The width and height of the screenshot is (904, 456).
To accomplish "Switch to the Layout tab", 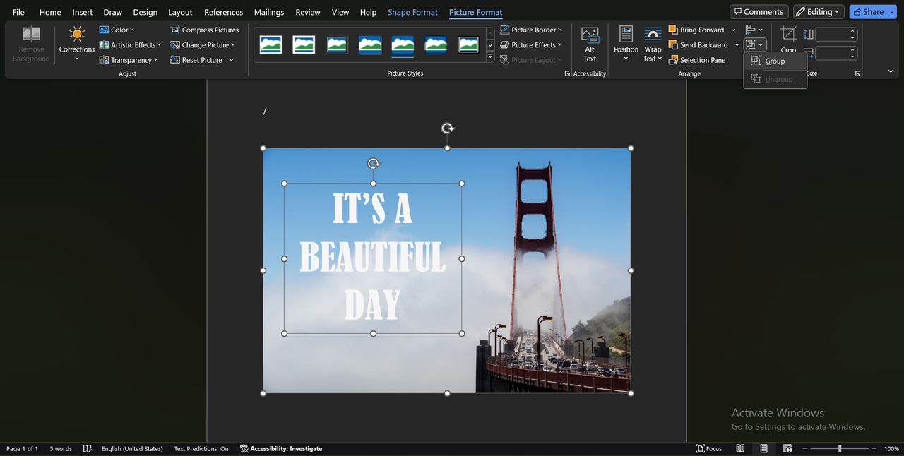I will click(180, 12).
